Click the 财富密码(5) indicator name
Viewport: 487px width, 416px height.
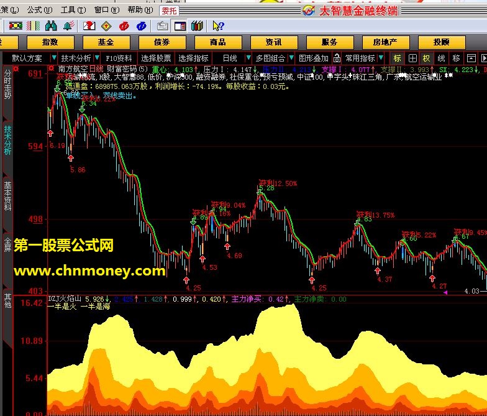(127, 68)
